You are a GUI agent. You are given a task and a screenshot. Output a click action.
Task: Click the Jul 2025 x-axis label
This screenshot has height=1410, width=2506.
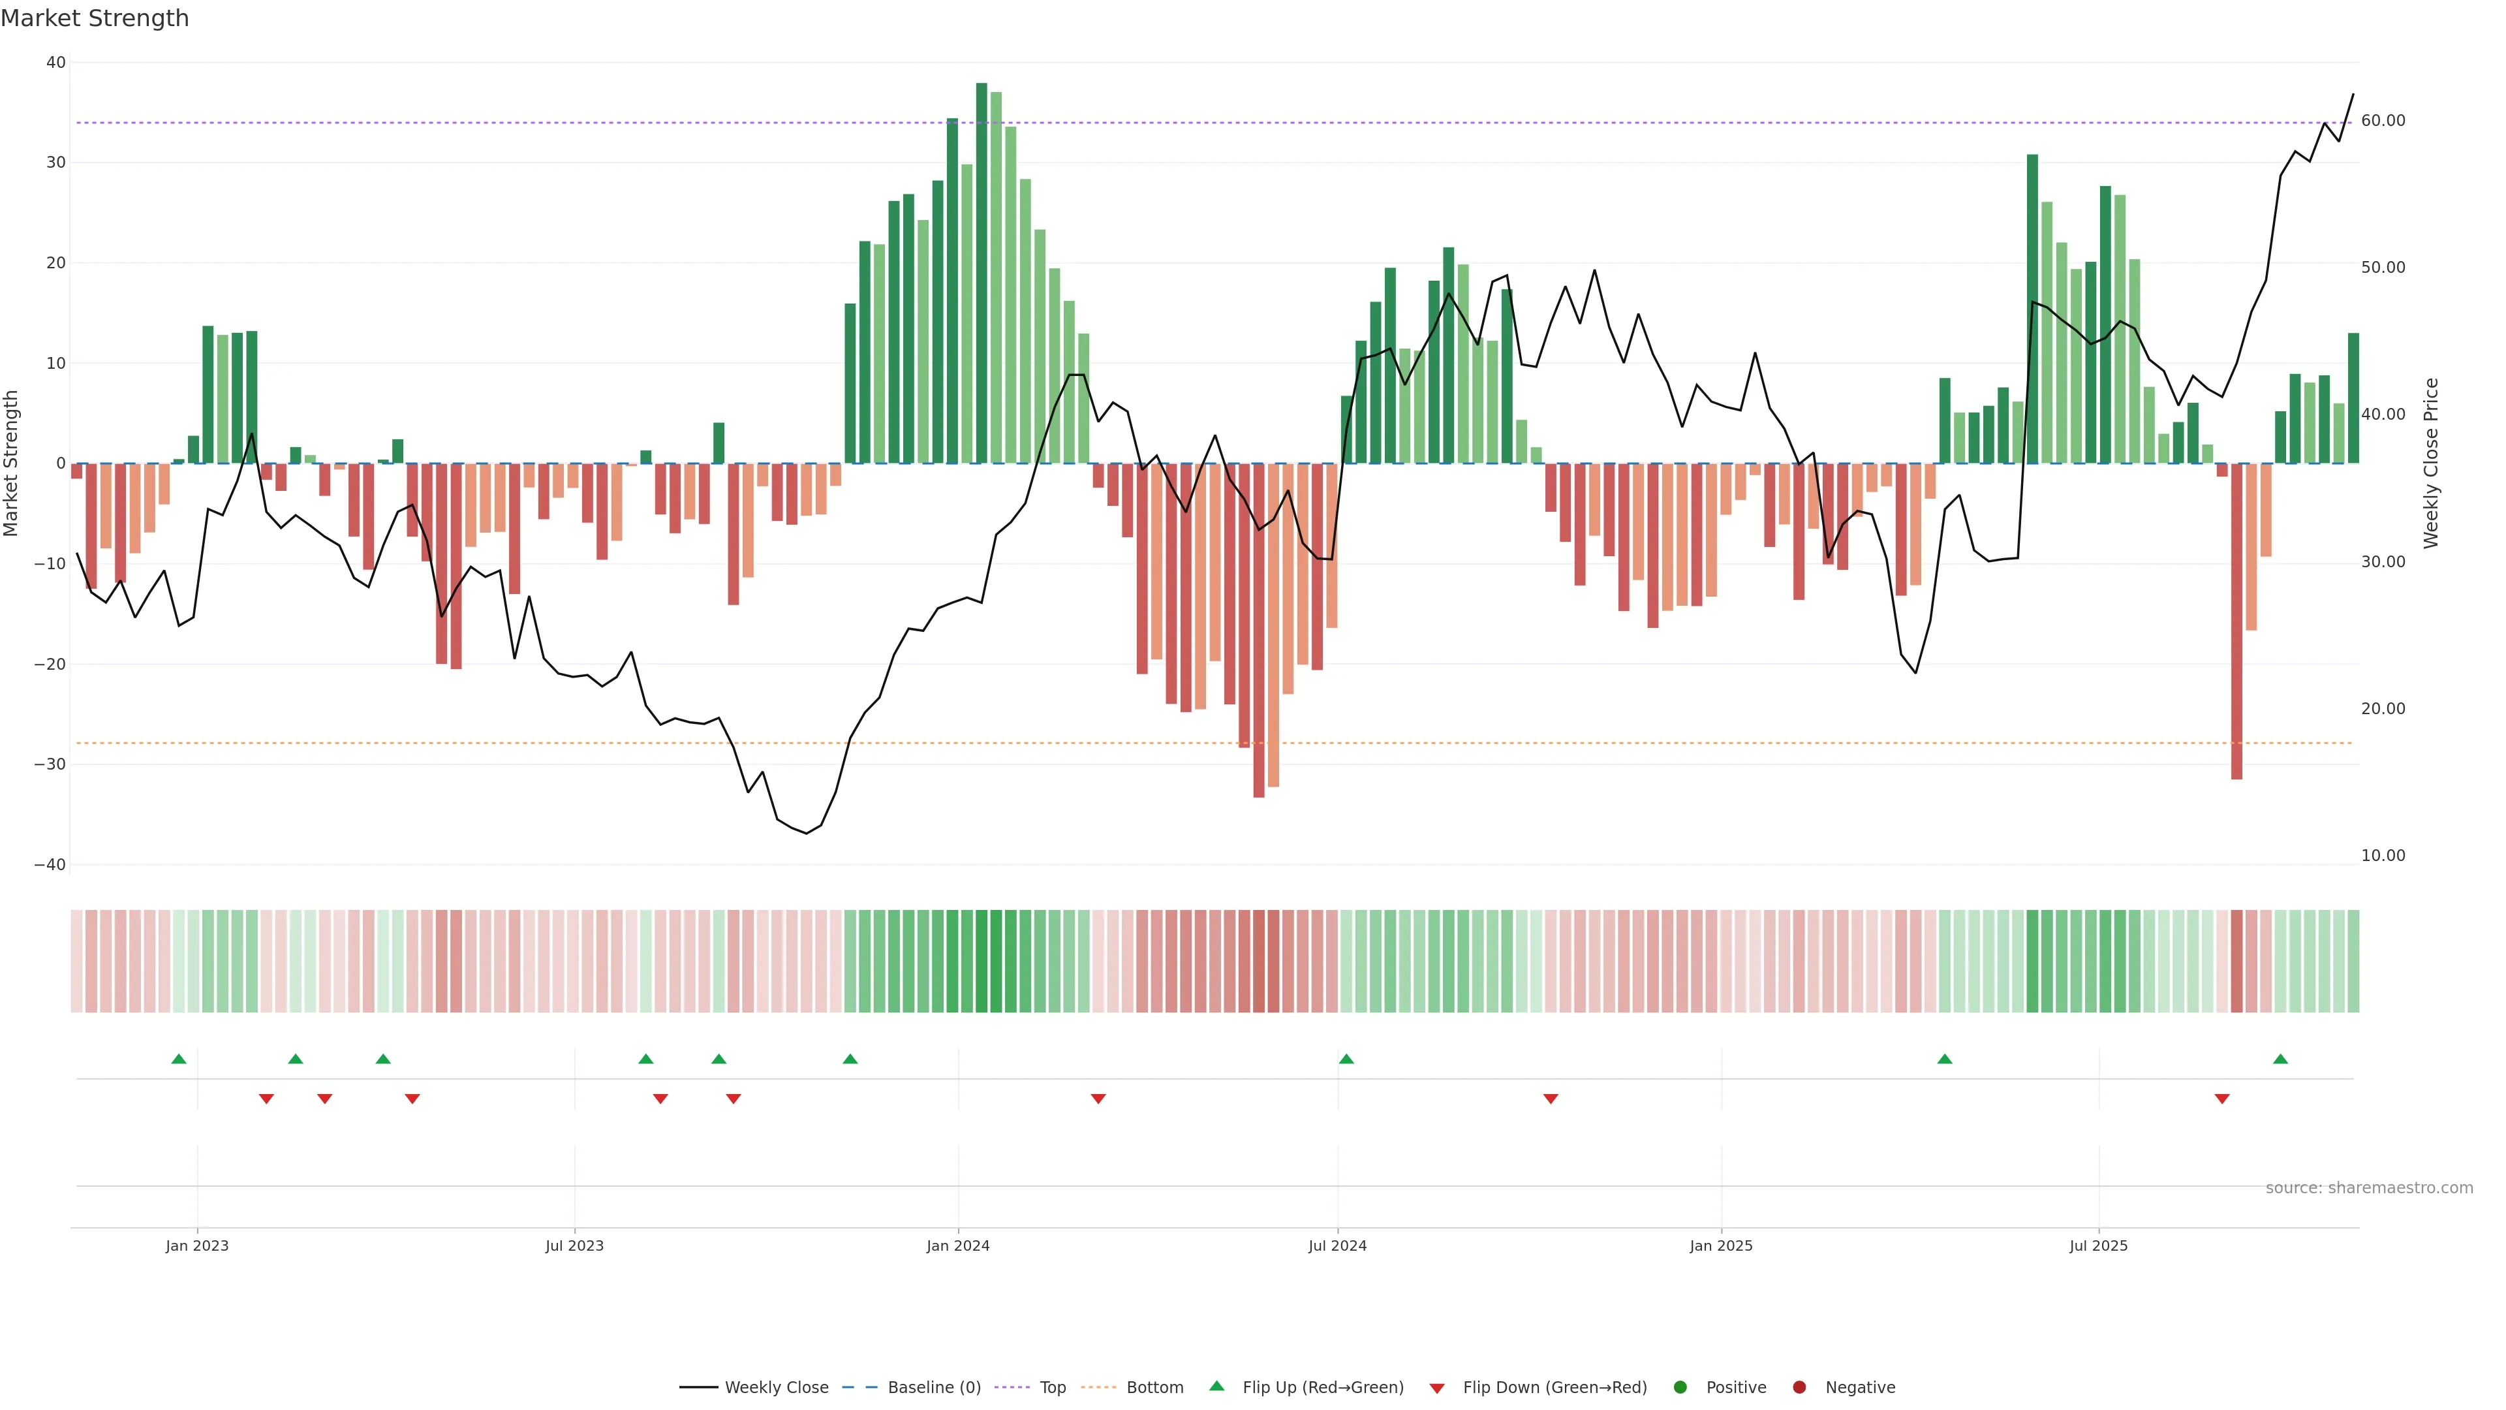tap(2098, 1245)
